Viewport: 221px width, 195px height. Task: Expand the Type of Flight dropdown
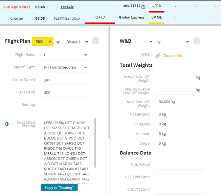[66, 67]
